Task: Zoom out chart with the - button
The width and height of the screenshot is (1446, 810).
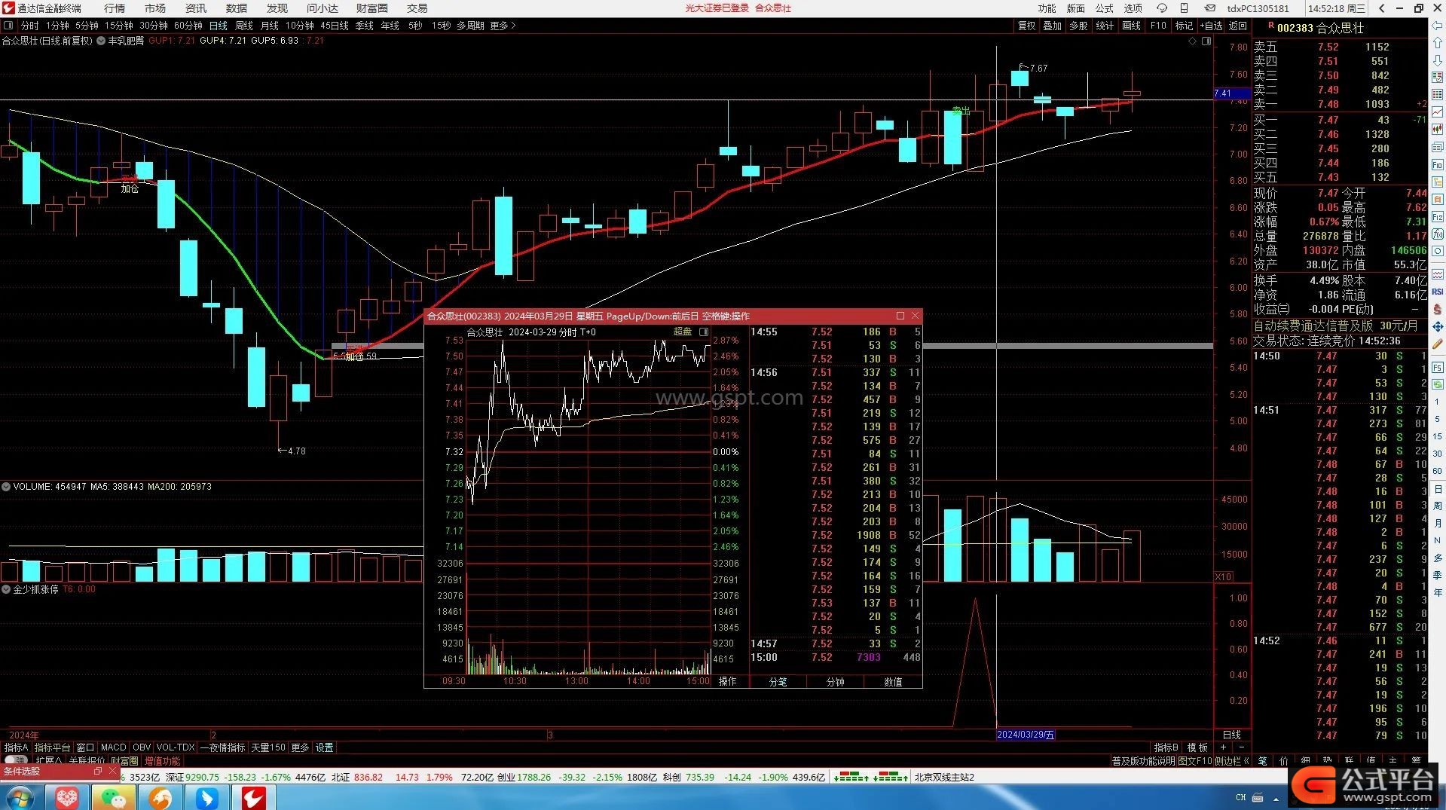Action: [x=1241, y=747]
